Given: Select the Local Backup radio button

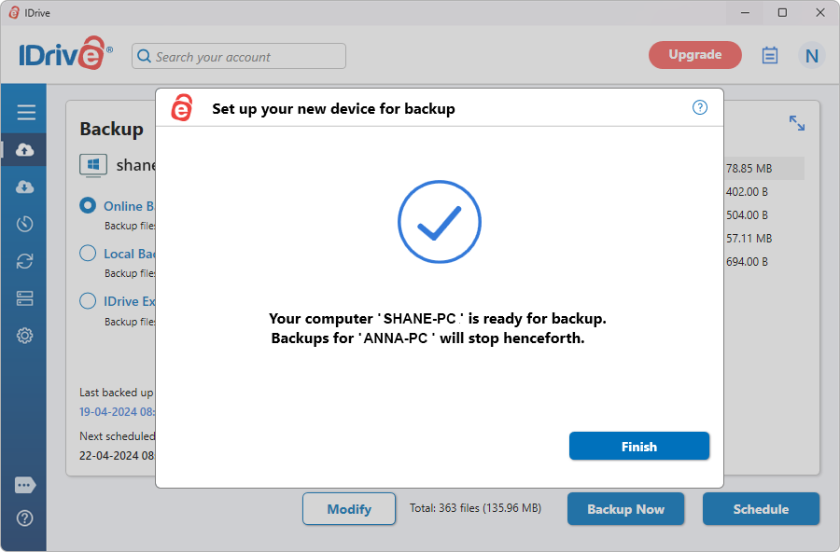Looking at the screenshot, I should click(88, 254).
